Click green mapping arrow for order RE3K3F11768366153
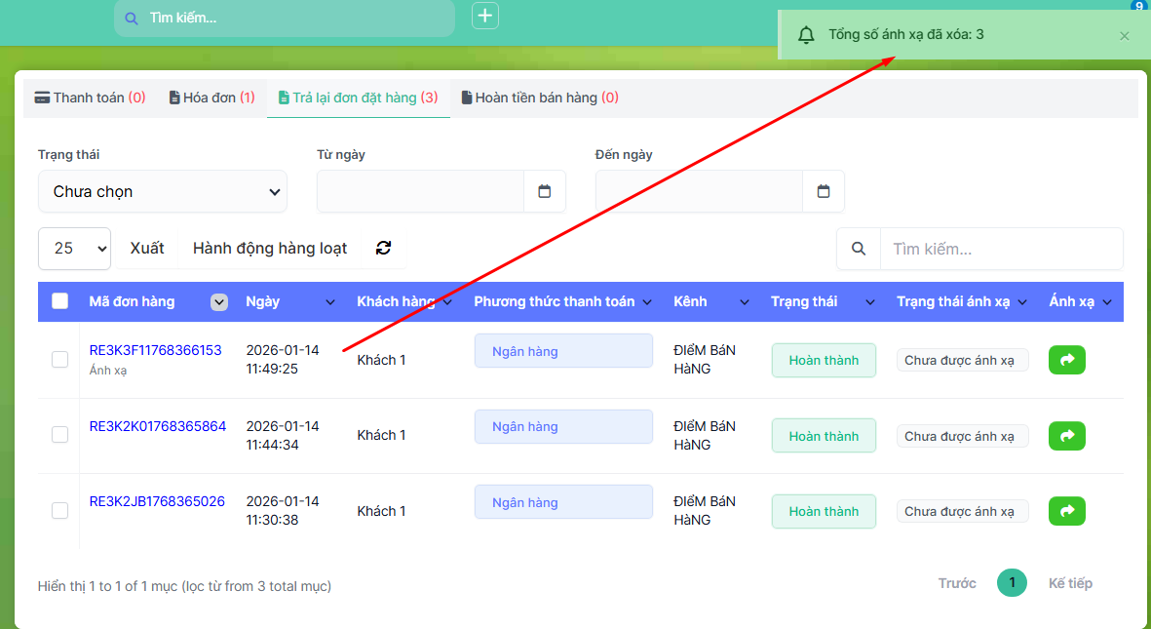Viewport: 1151px width, 629px height. coord(1066,360)
